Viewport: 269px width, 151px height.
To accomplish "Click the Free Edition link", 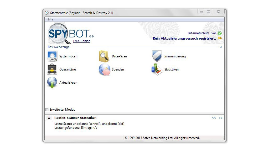I will pyautogui.click(x=82, y=41).
